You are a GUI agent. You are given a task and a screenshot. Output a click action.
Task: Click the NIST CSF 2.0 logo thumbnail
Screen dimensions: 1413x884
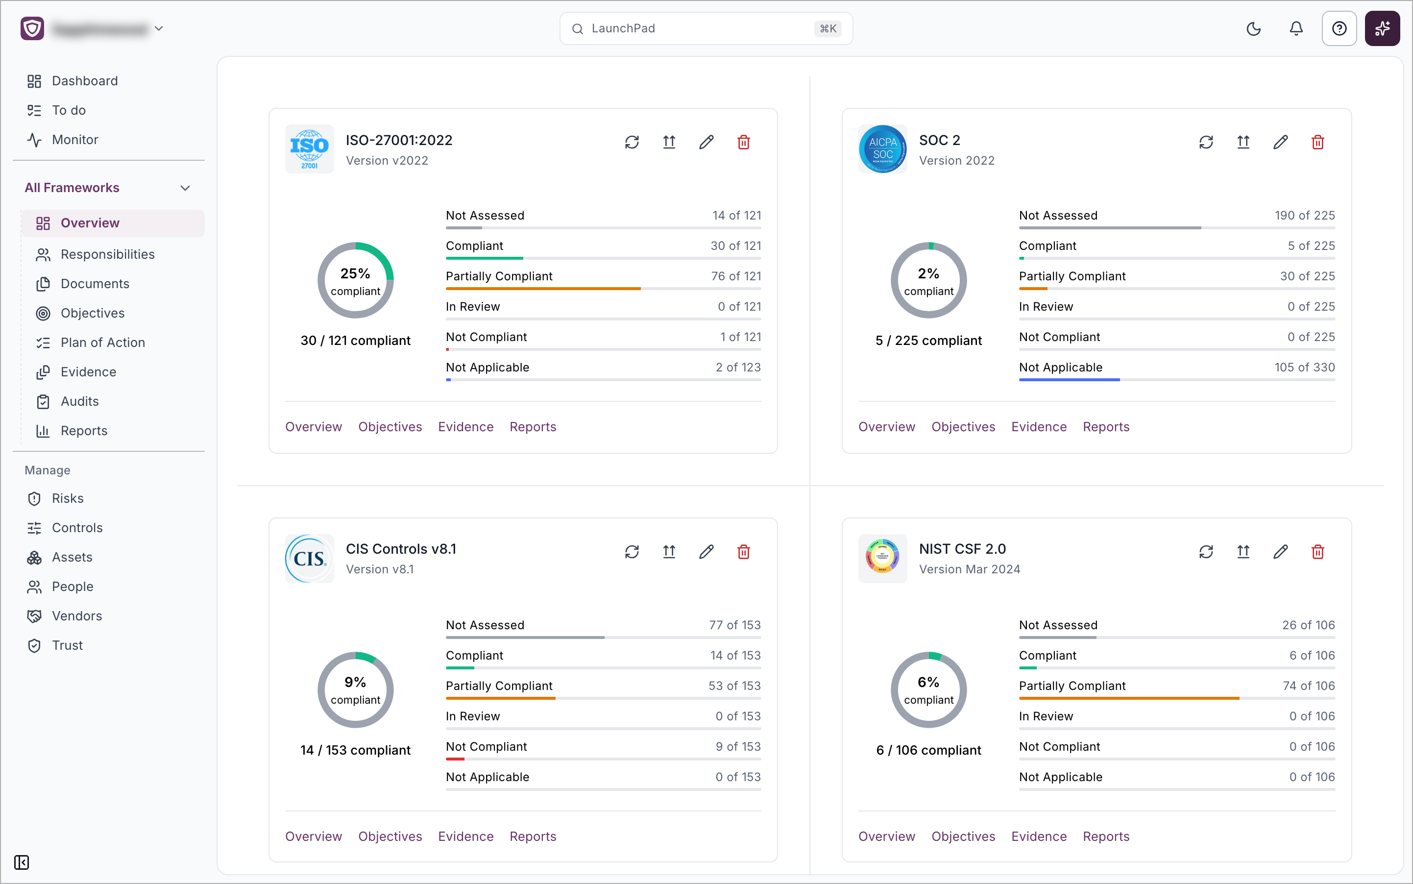[x=882, y=558]
